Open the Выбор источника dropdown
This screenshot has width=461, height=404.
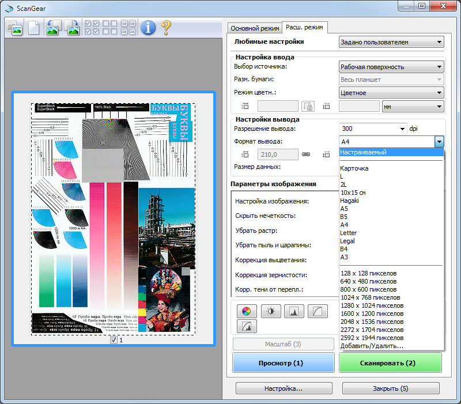(x=391, y=67)
